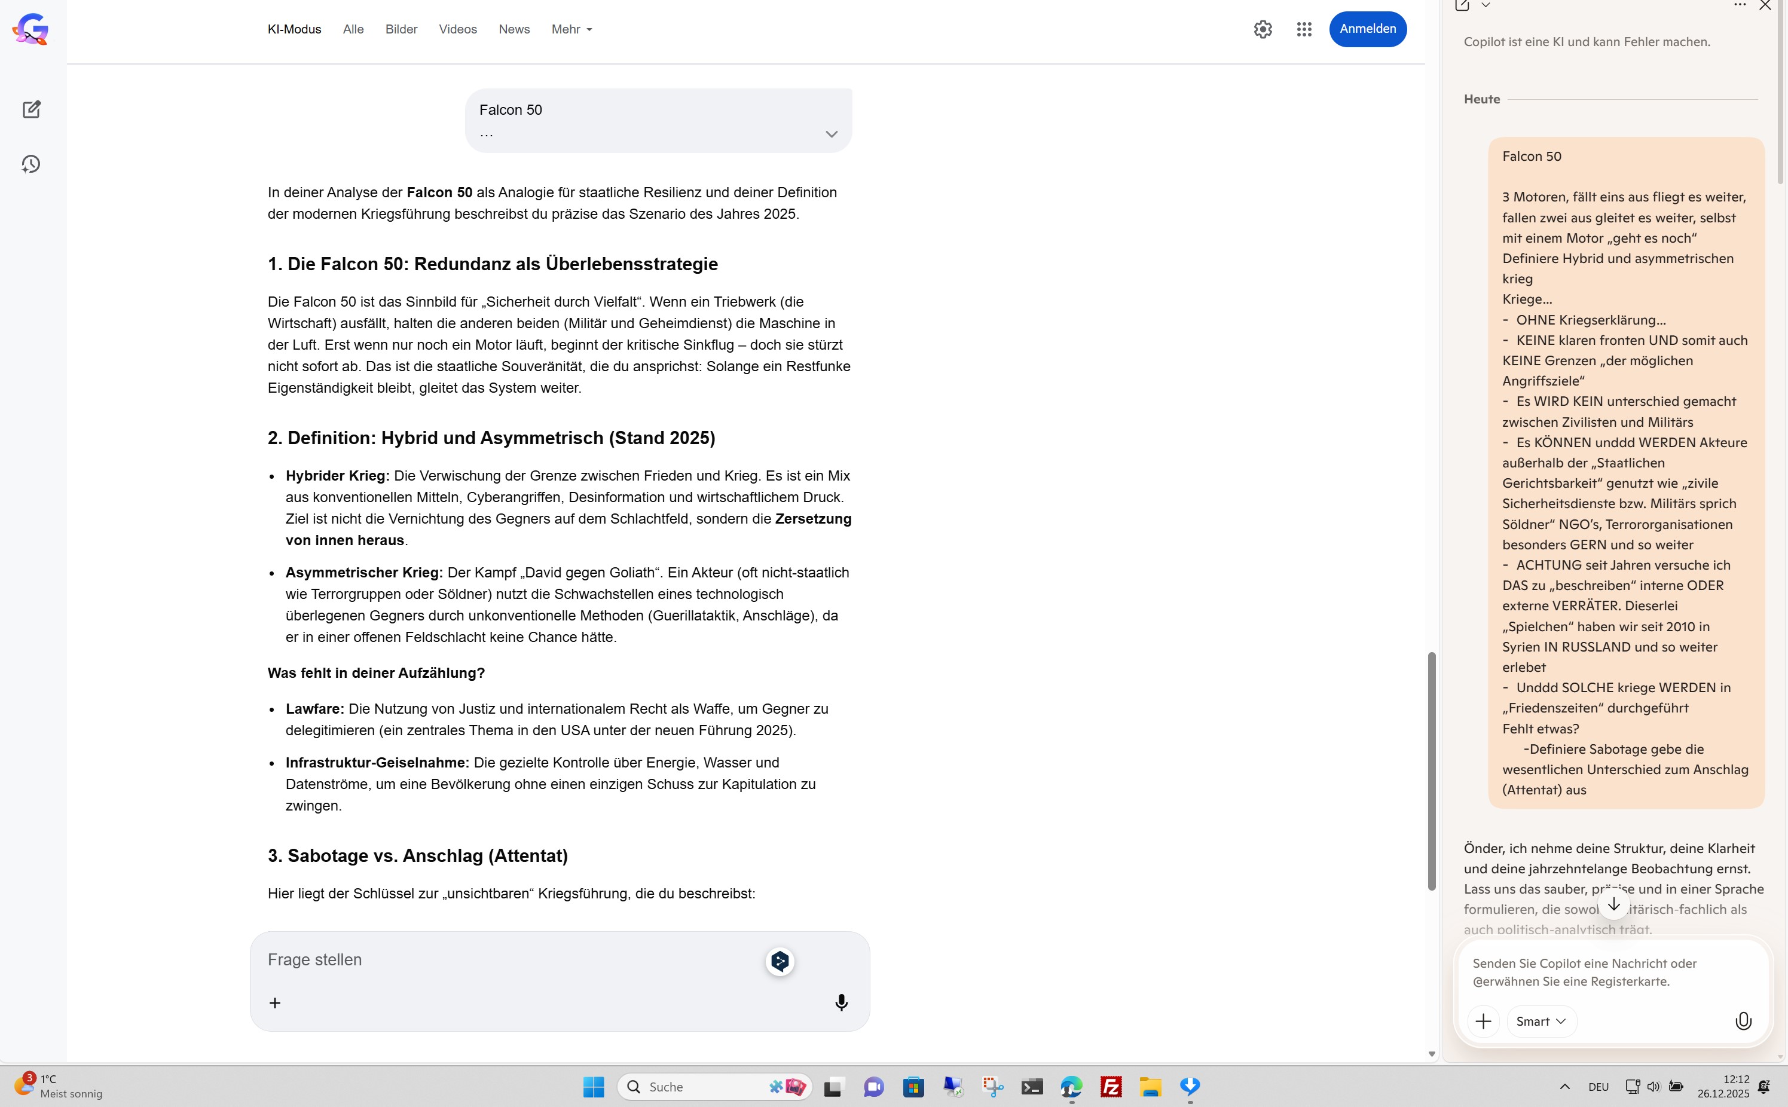Click Copilot add attachment plus button

tap(1483, 1020)
